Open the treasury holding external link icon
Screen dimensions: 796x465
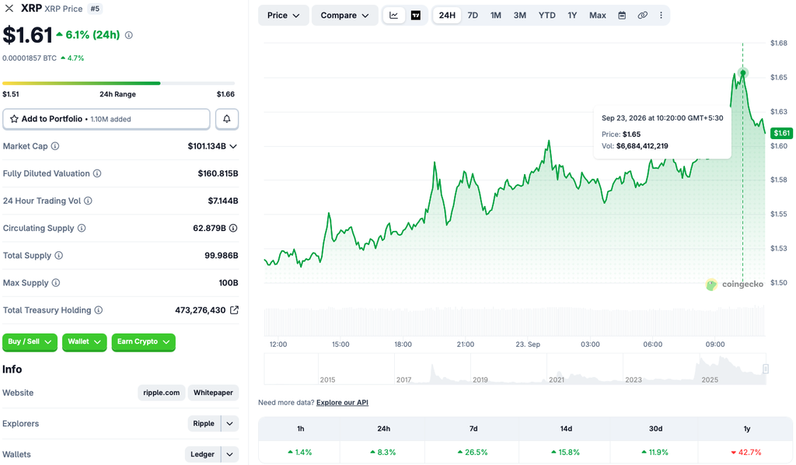[234, 310]
